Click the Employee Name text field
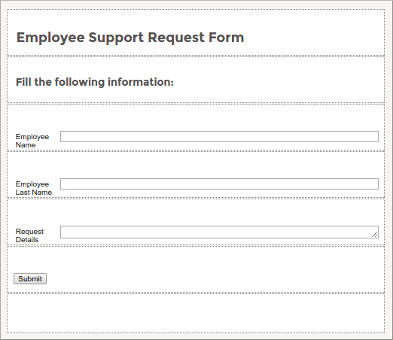393x340 pixels. click(219, 136)
